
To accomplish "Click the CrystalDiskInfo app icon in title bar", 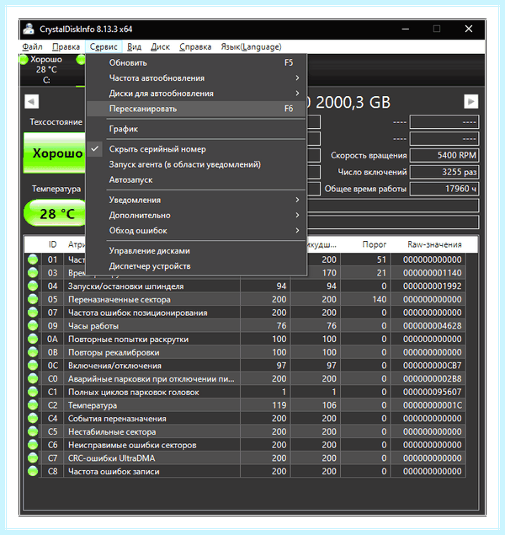I will 29,29.
